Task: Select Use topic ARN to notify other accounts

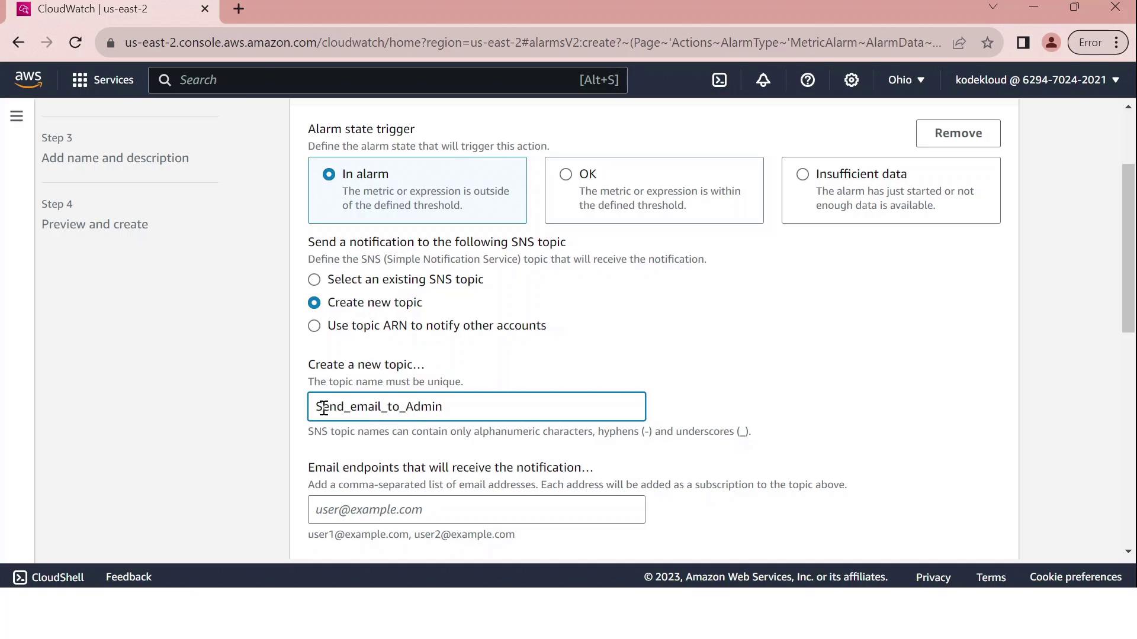Action: click(314, 326)
